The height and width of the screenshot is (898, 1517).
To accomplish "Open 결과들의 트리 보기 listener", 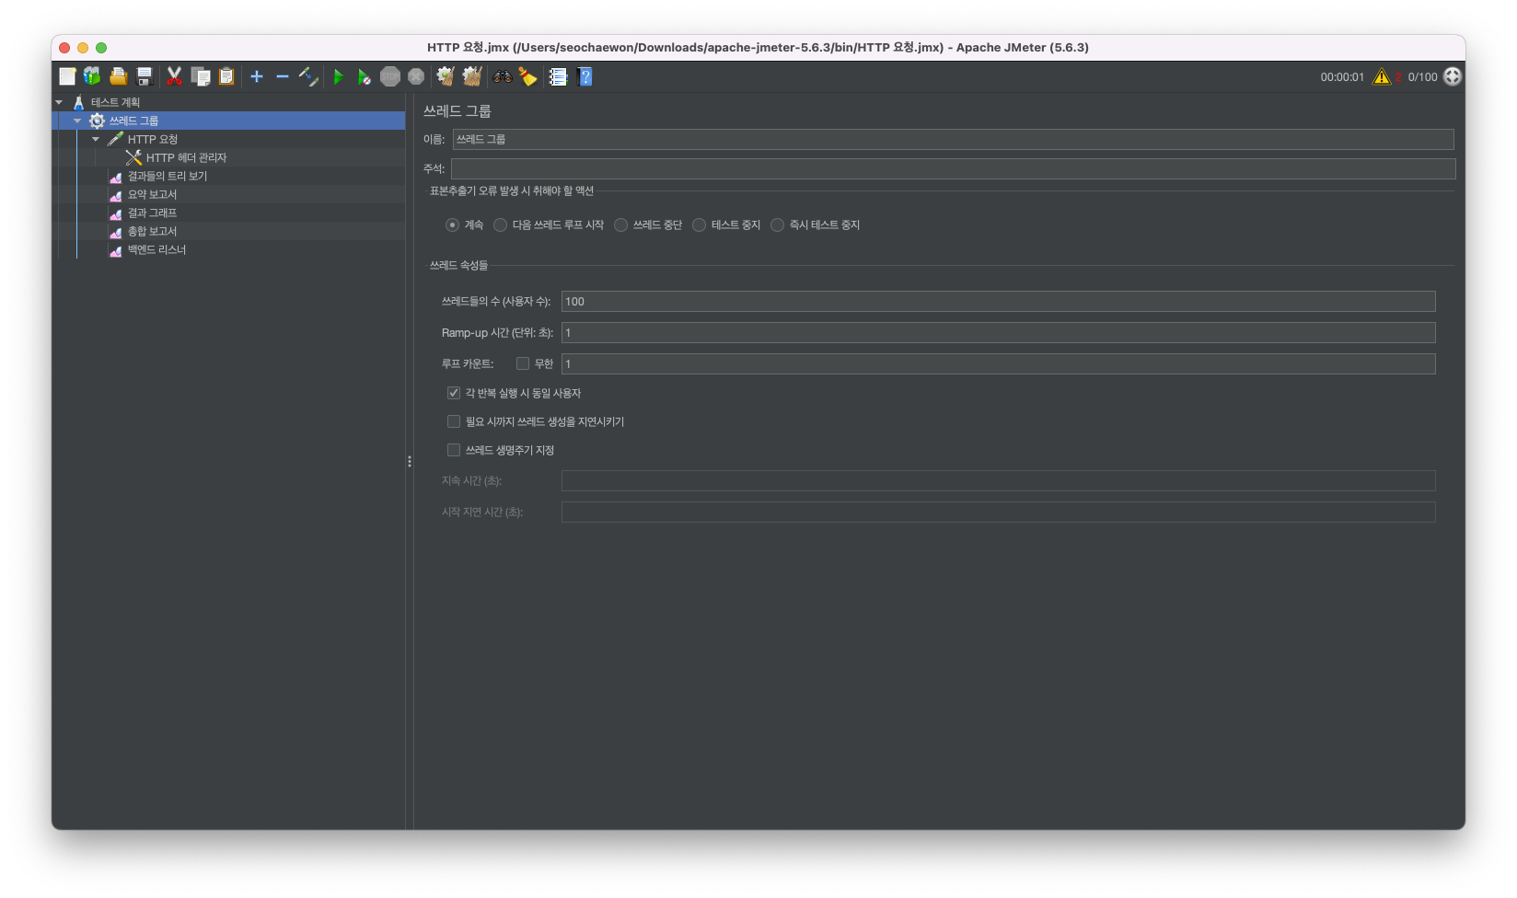I will point(168,176).
